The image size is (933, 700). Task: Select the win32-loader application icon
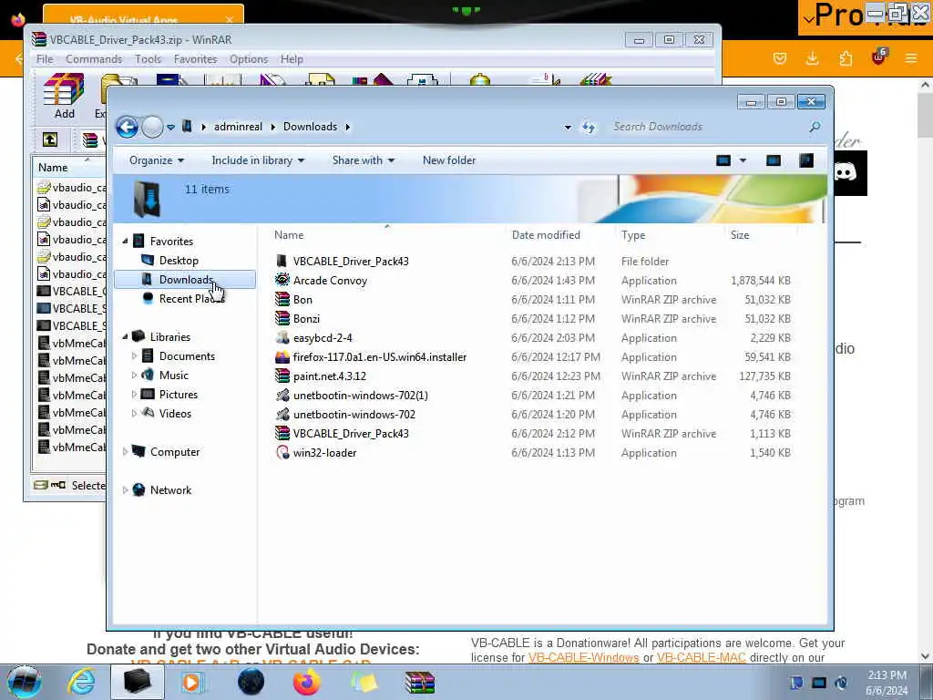(282, 452)
